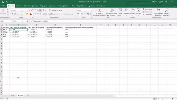Screen dimensions: 177x100
Task: Switch to the Разметка страницы tab
Action: pyautogui.click(x=31, y=6)
